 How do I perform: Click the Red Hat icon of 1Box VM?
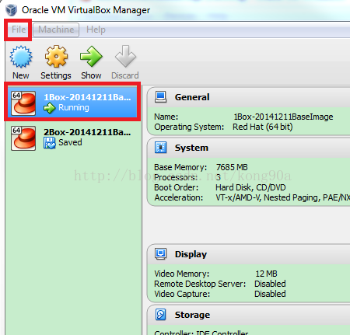(23, 103)
